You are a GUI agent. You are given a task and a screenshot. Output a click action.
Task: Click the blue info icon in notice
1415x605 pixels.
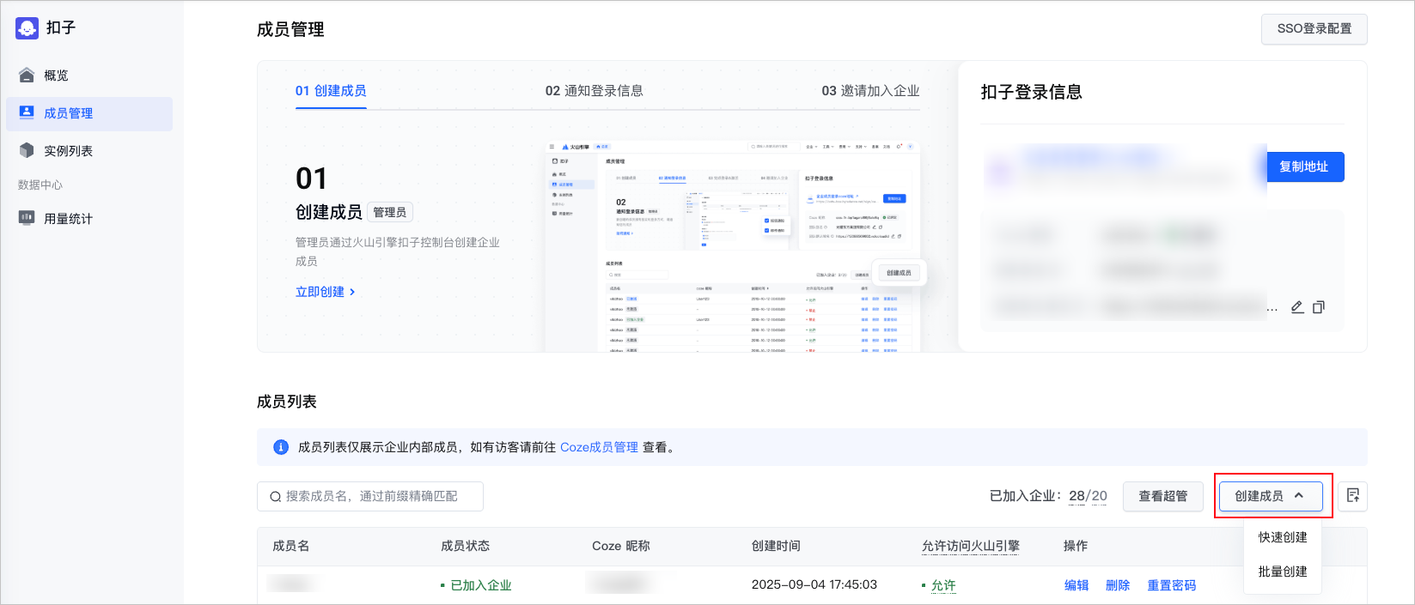(281, 447)
